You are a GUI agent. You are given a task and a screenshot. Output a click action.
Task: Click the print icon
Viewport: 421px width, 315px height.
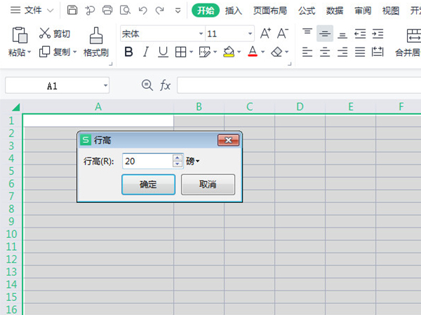tap(107, 10)
